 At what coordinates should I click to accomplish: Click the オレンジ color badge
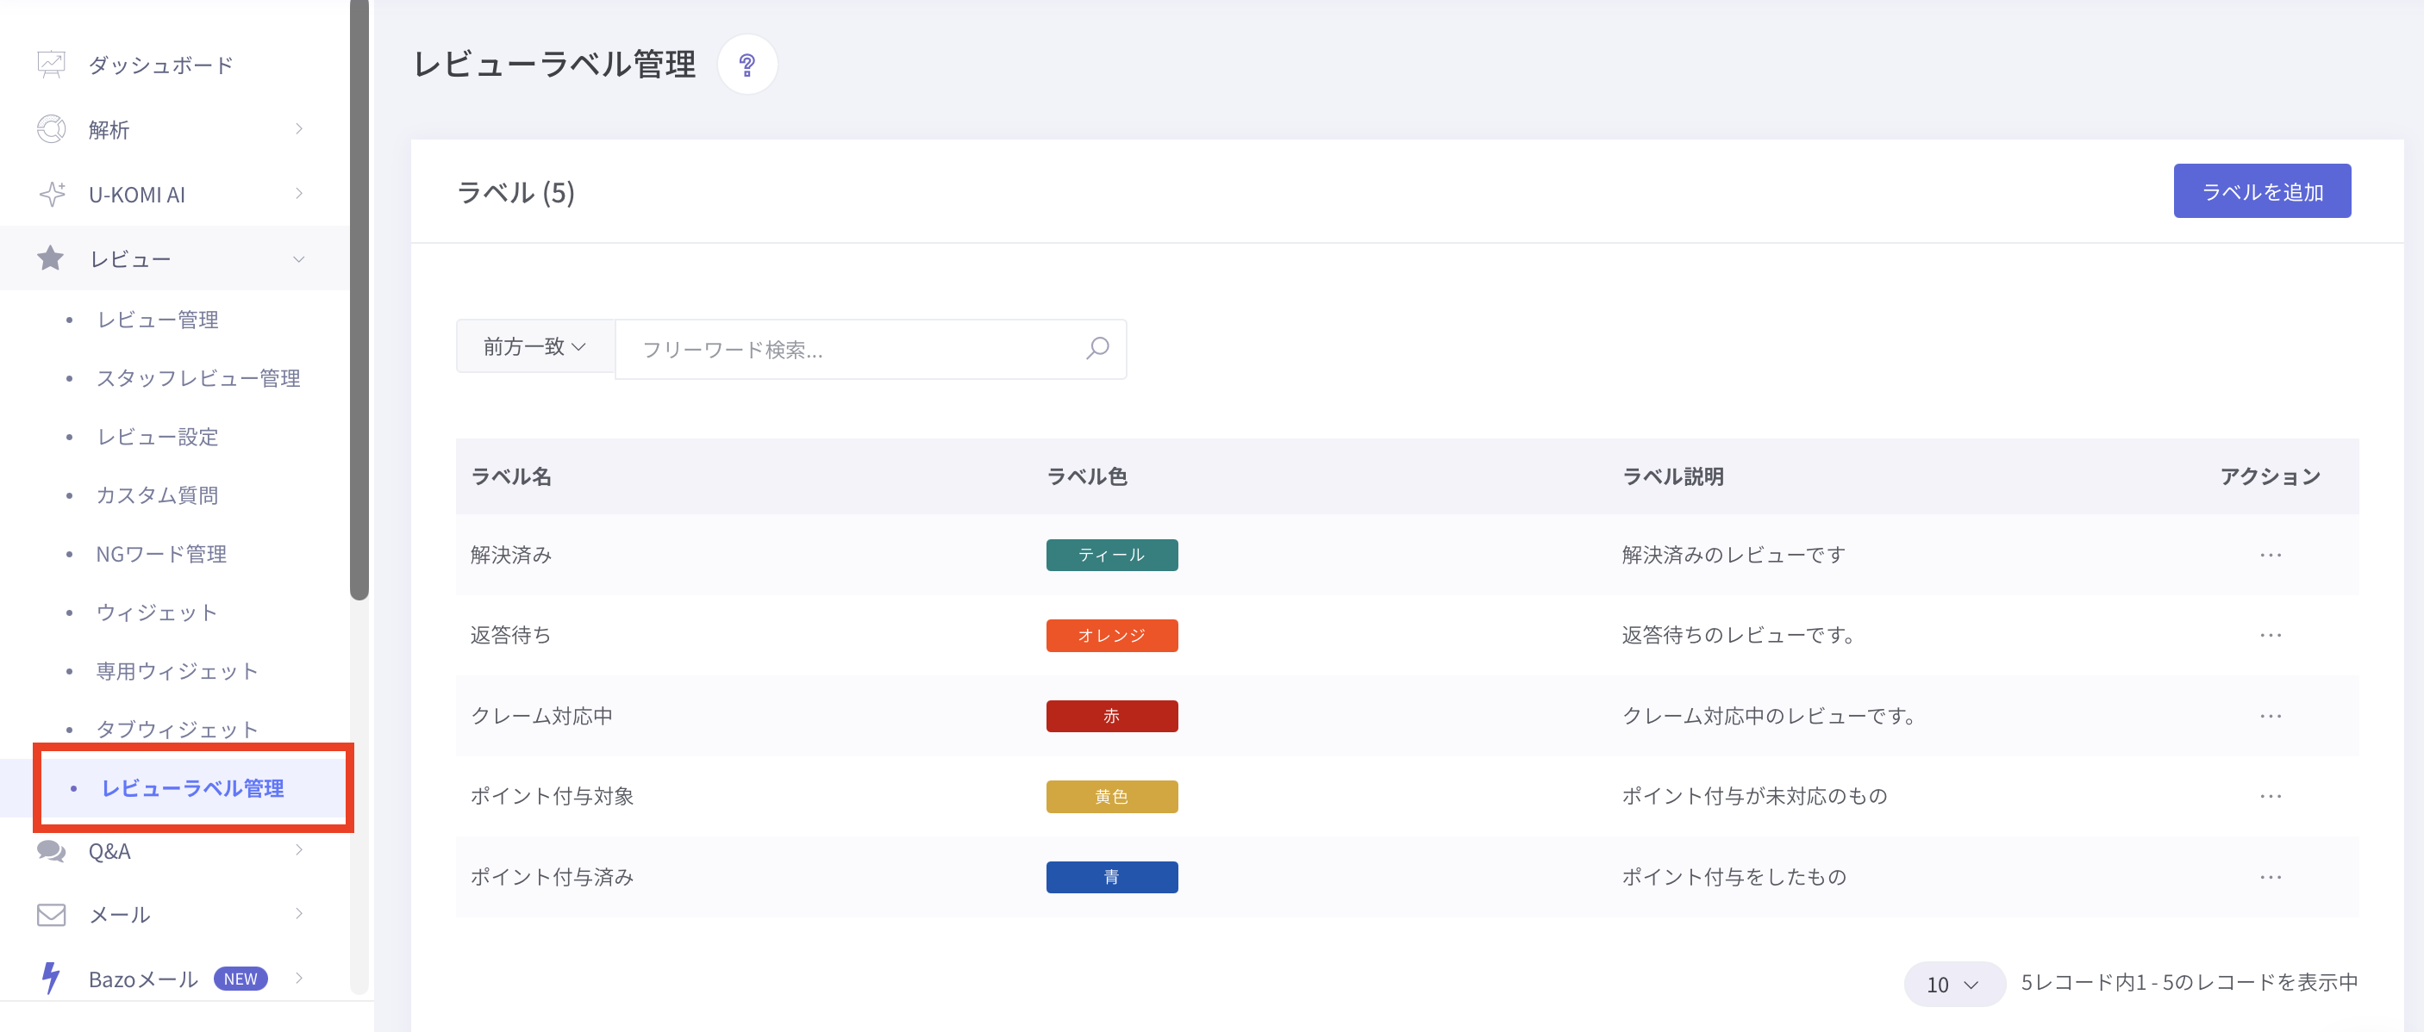pos(1110,635)
